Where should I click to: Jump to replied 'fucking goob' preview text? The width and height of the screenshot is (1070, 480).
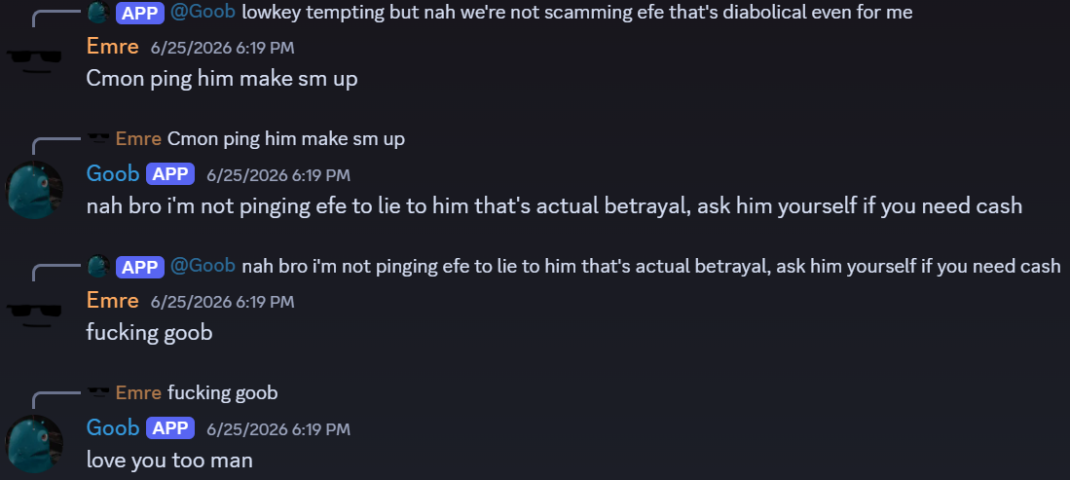point(222,392)
